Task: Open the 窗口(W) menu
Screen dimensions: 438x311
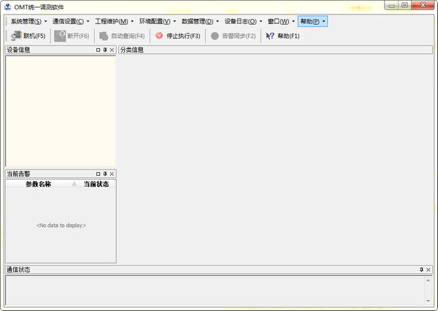Action: [278, 21]
